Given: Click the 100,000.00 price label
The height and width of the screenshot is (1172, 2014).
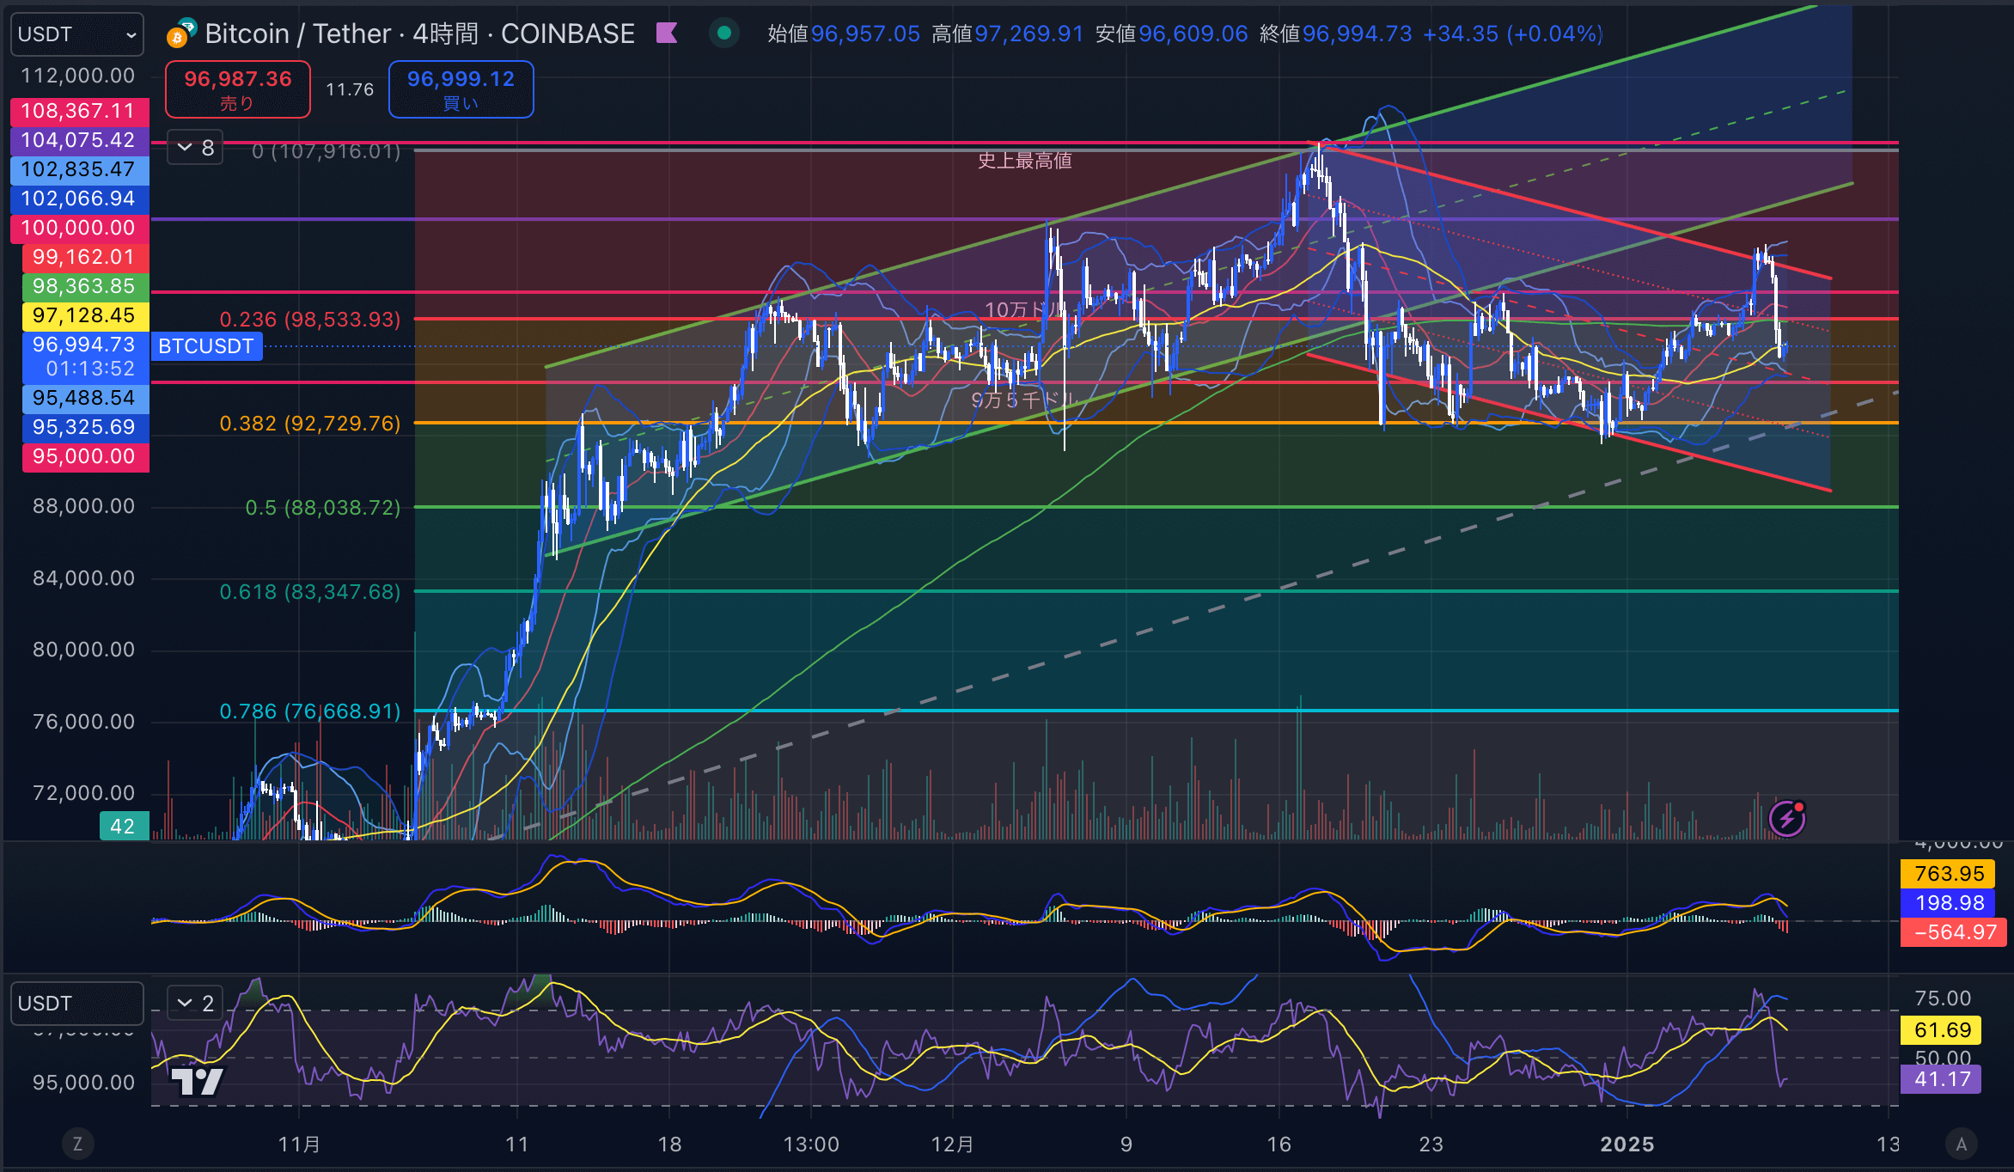Looking at the screenshot, I should 80,228.
